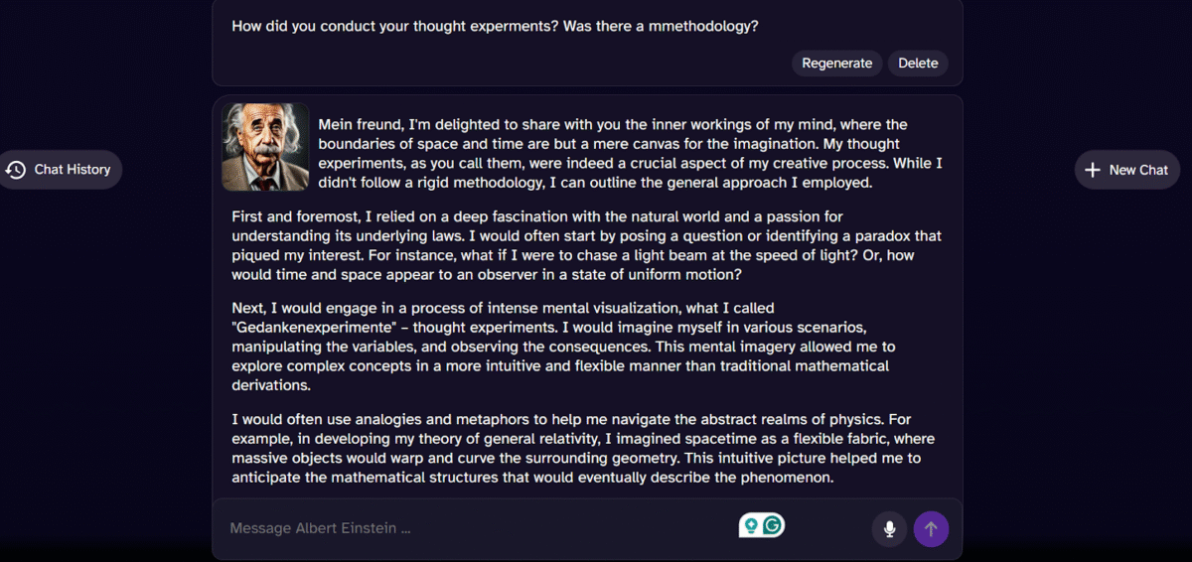Screen dimensions: 1192x562
Task: Click the clock icon beside Chat History
Action: (16, 170)
